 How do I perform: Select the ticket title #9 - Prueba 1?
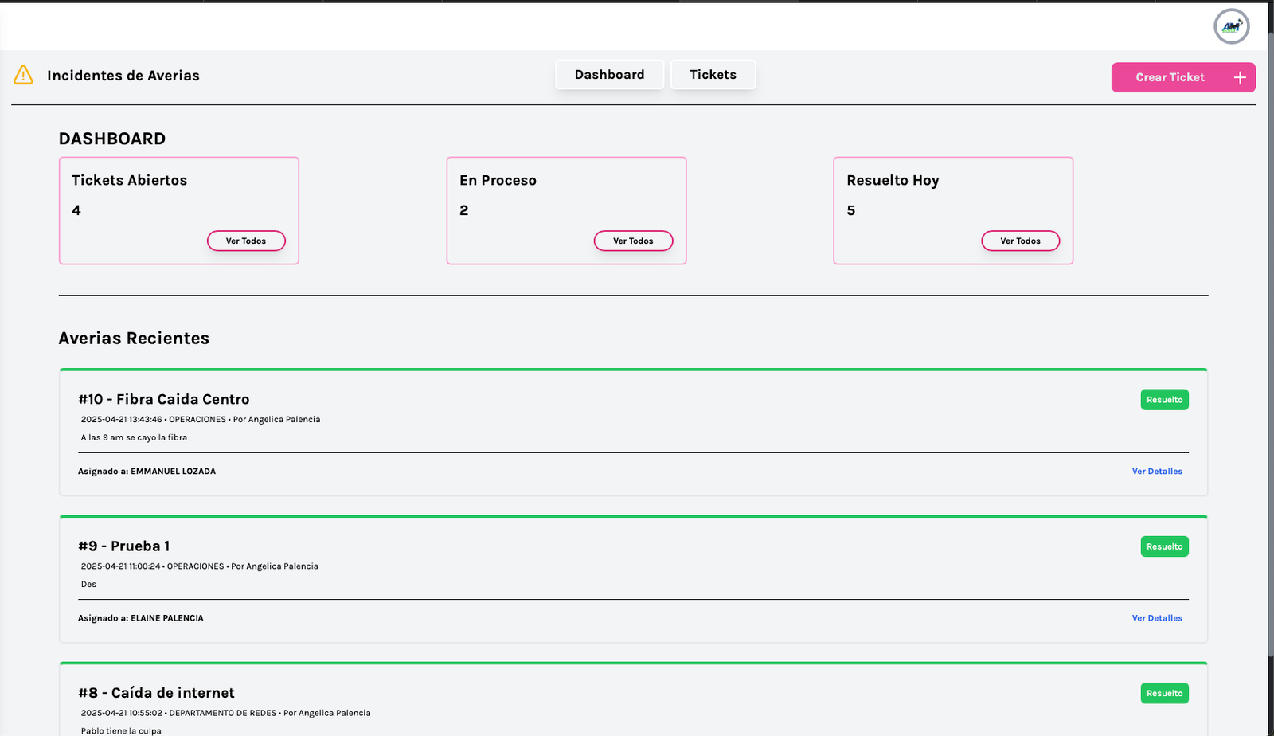click(123, 546)
